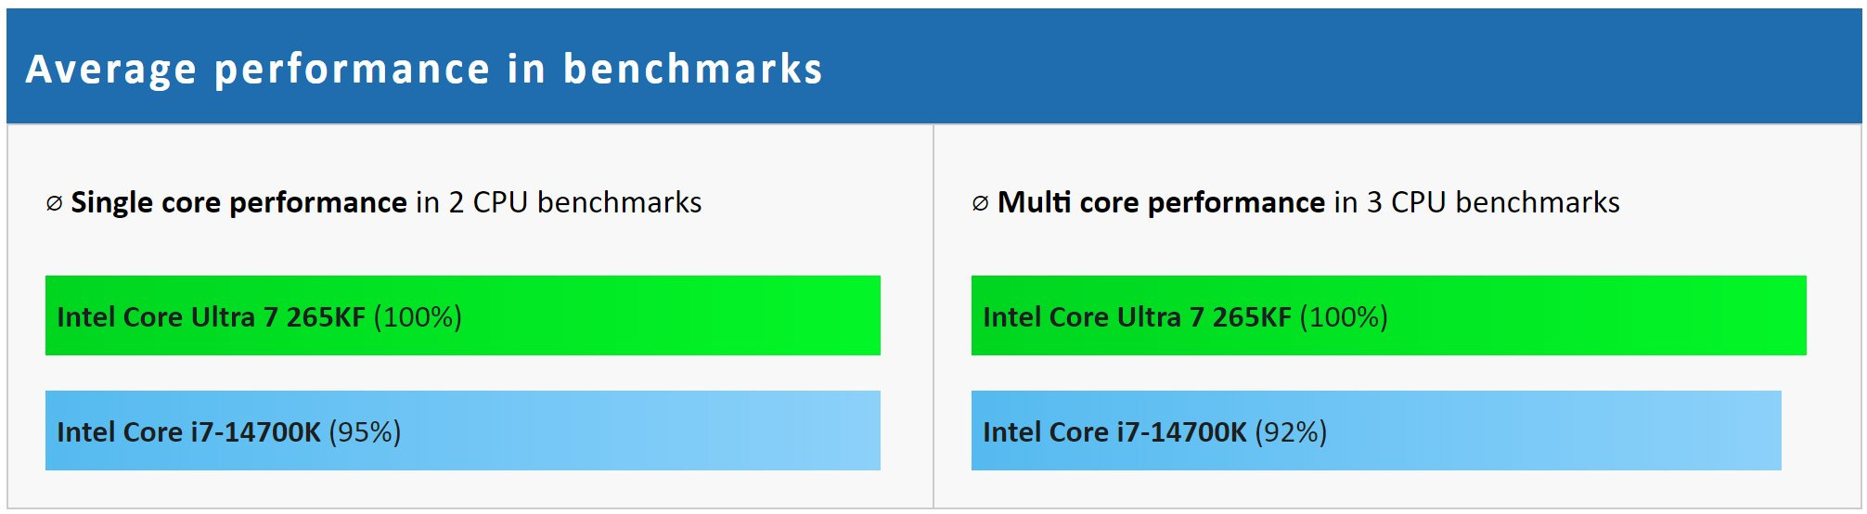The width and height of the screenshot is (1867, 514).
Task: Click Multi core performance heading text
Action: point(1161,202)
